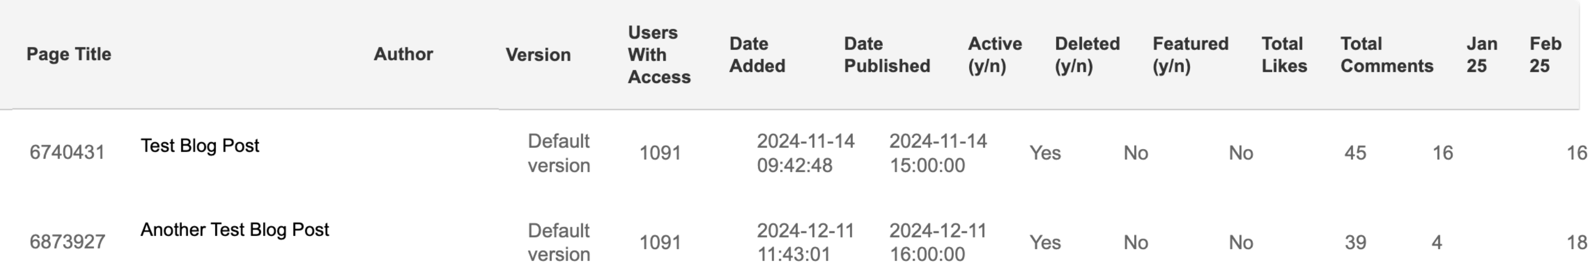Select Users With Access header
The width and height of the screenshot is (1591, 273).
pos(659,55)
